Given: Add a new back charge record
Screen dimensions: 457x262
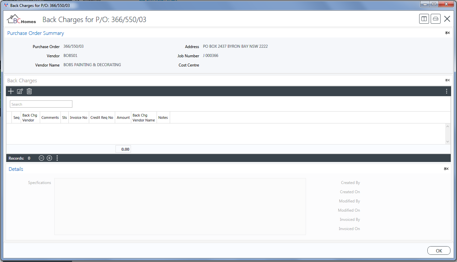Looking at the screenshot, I should tap(11, 91).
